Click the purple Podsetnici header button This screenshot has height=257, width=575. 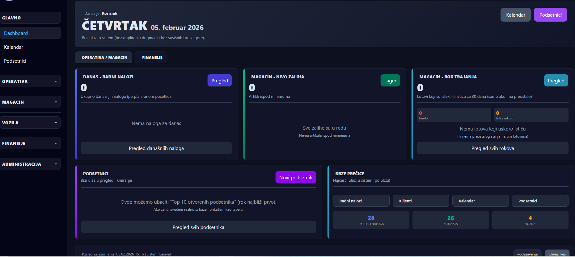tap(550, 15)
